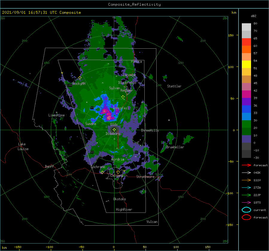Click the 'current' legend text

click(x=260, y=210)
